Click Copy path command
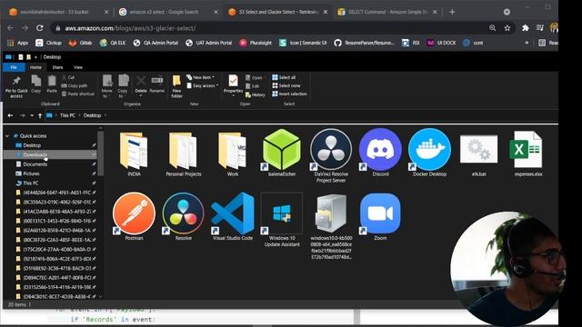The height and width of the screenshot is (327, 582). (x=75, y=85)
